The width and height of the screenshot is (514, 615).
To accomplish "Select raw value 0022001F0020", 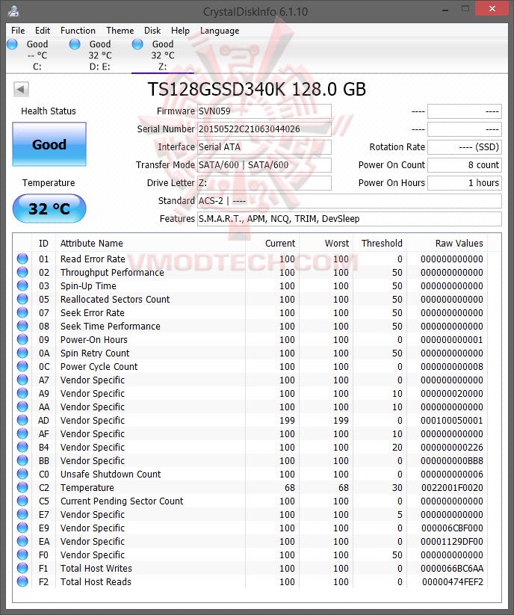I will pyautogui.click(x=452, y=487).
